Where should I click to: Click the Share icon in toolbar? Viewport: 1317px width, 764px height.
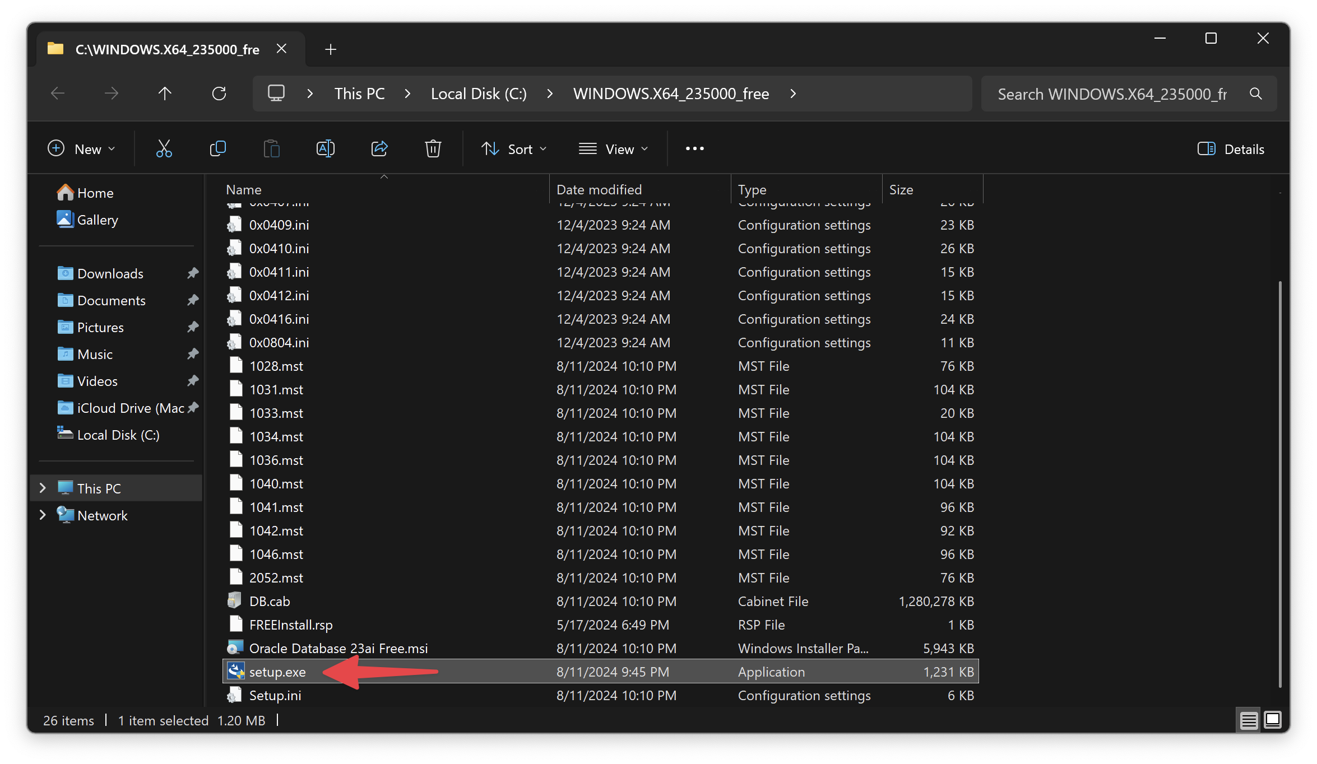[x=379, y=149]
